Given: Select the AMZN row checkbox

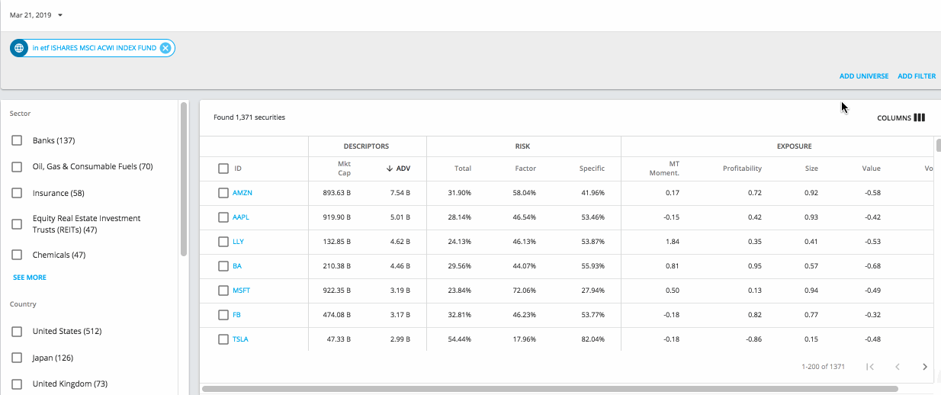Looking at the screenshot, I should point(223,193).
